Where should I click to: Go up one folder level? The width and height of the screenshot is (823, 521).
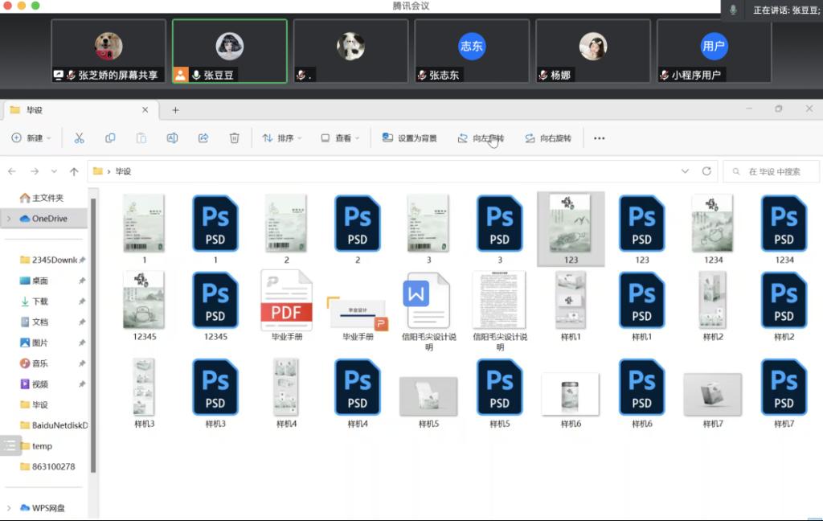[x=74, y=171]
